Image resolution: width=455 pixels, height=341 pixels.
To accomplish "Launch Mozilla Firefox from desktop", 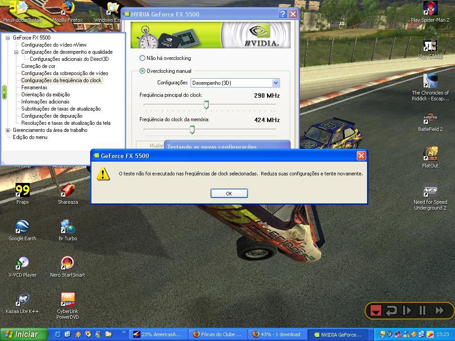I will pos(68,12).
